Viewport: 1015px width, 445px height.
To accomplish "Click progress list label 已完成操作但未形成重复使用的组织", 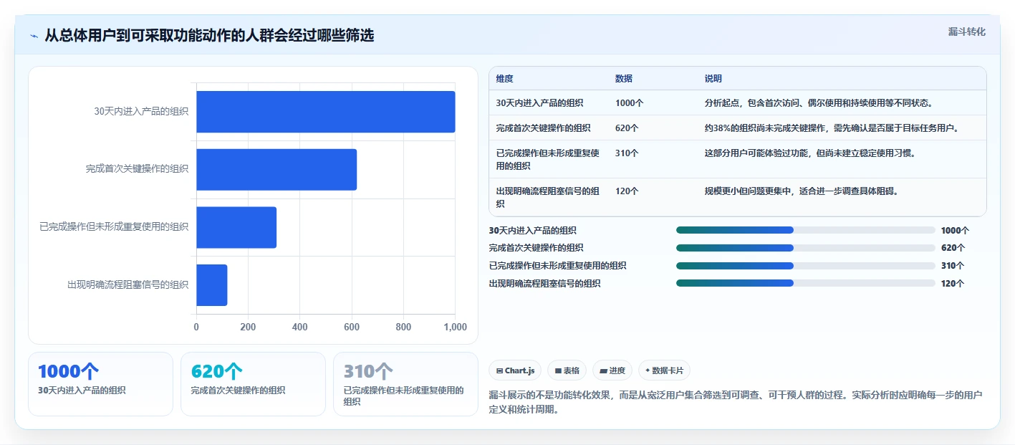I will 557,266.
